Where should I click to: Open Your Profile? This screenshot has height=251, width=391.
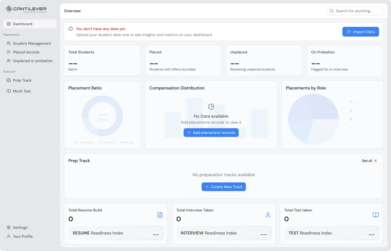[x=30, y=236]
